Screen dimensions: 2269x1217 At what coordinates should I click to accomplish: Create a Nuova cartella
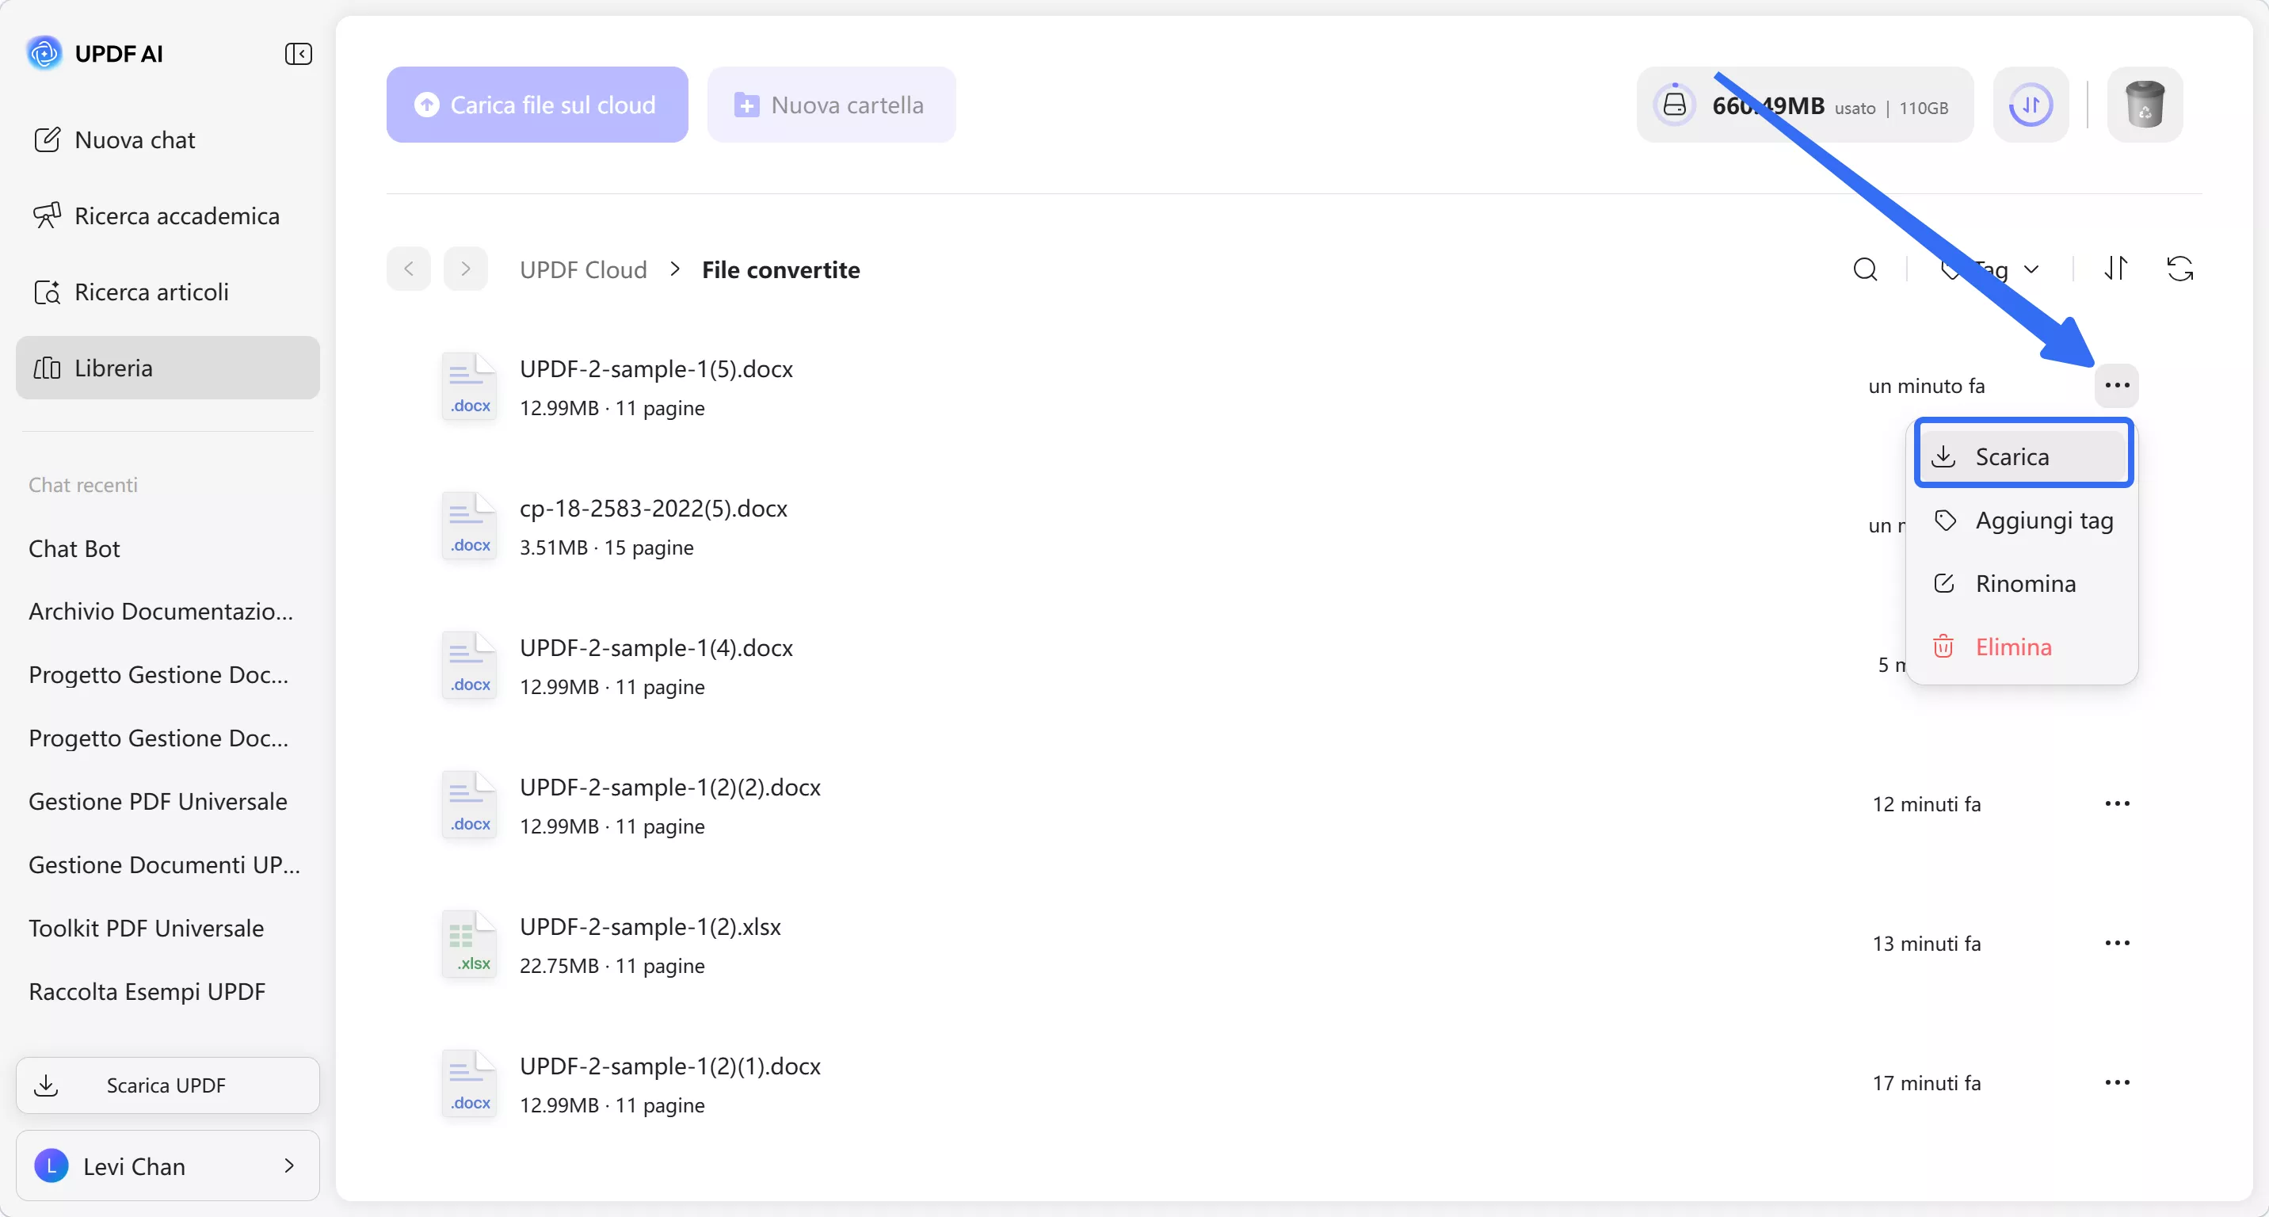pyautogui.click(x=830, y=104)
